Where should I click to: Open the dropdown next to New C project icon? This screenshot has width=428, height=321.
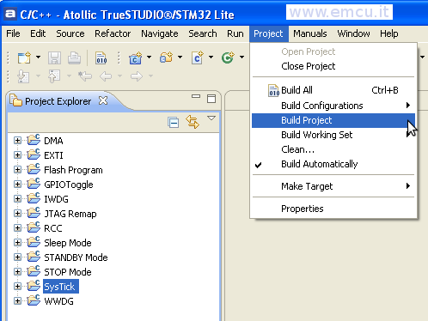click(150, 58)
